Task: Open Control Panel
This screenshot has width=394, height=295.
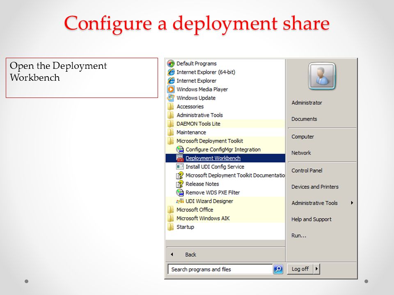Action: [x=307, y=170]
